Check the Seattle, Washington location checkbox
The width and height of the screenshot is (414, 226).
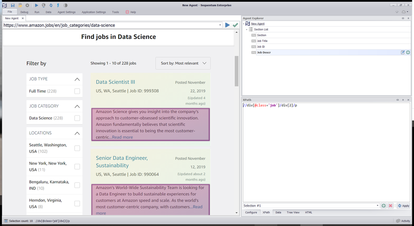[77, 148]
